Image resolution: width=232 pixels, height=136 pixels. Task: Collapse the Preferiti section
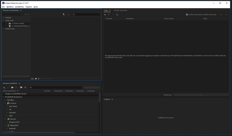pos(4,18)
